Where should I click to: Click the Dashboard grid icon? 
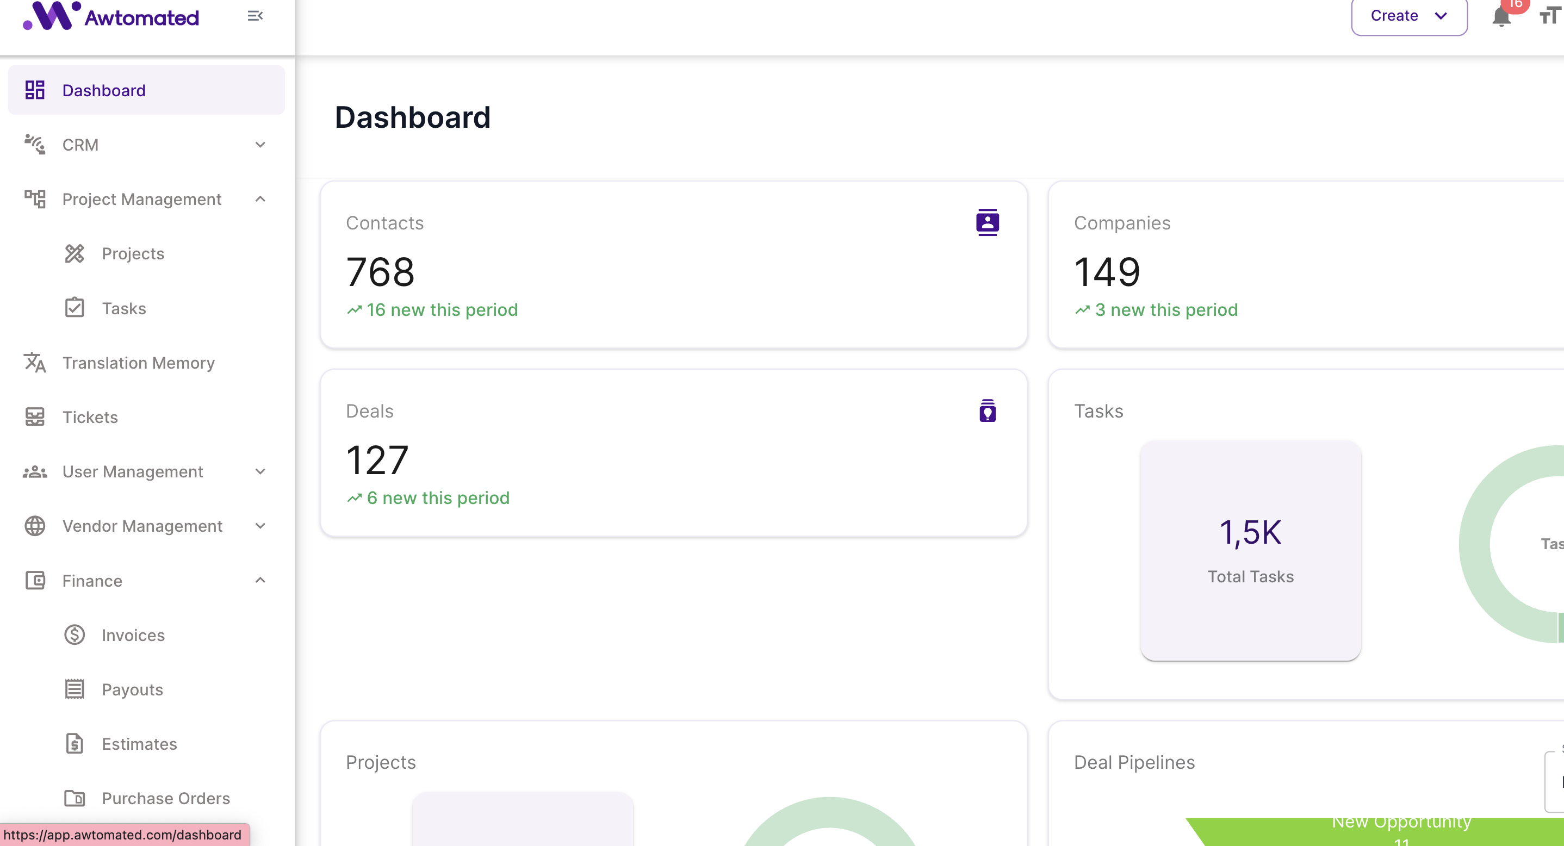tap(35, 90)
